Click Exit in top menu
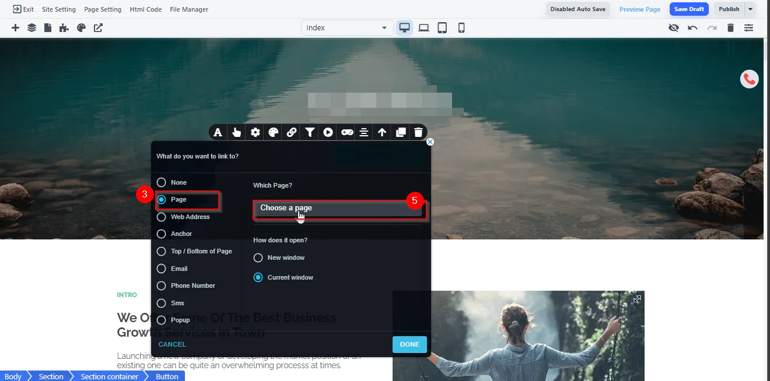Screen dimensions: 770x381 23,9
